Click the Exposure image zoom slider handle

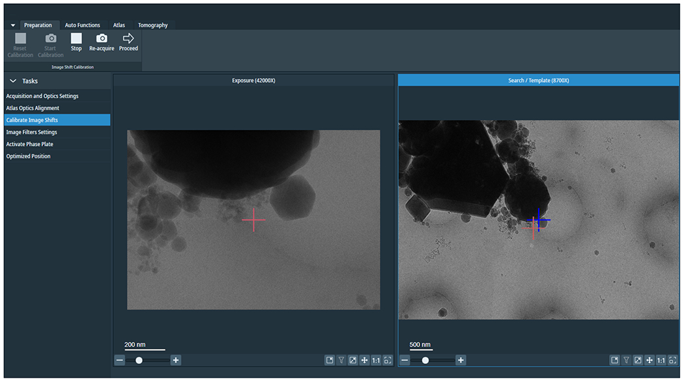click(x=139, y=360)
